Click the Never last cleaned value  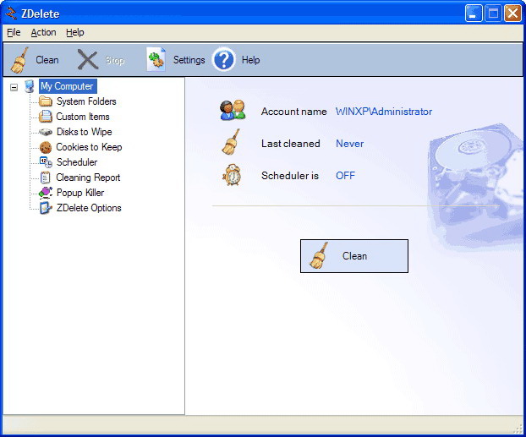(x=349, y=144)
